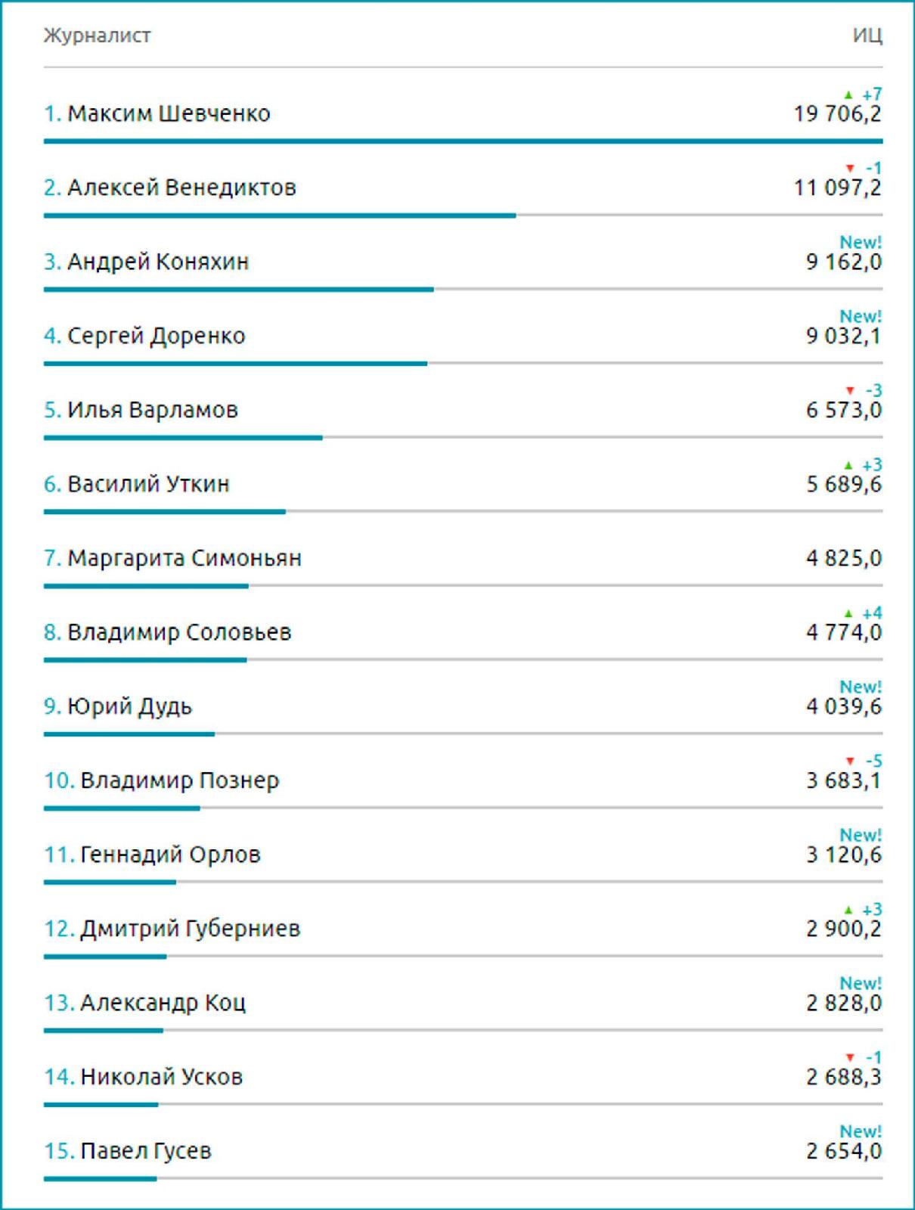Click the New! badge for Андрей Коняхин
This screenshot has height=1210, width=915.
click(x=861, y=243)
